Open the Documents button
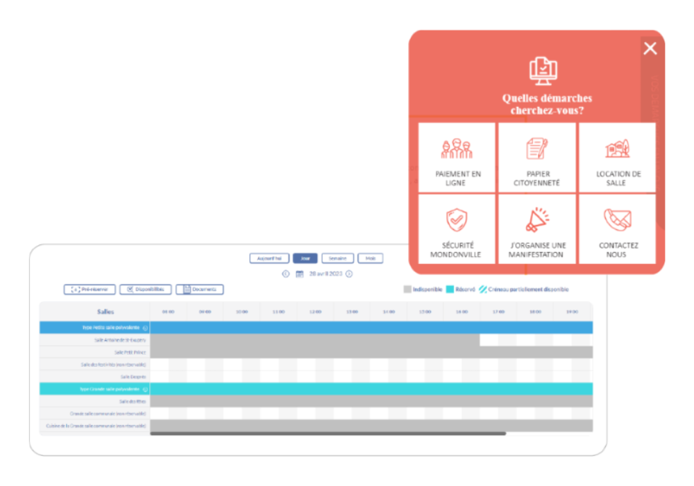The image size is (694, 486). [x=200, y=290]
